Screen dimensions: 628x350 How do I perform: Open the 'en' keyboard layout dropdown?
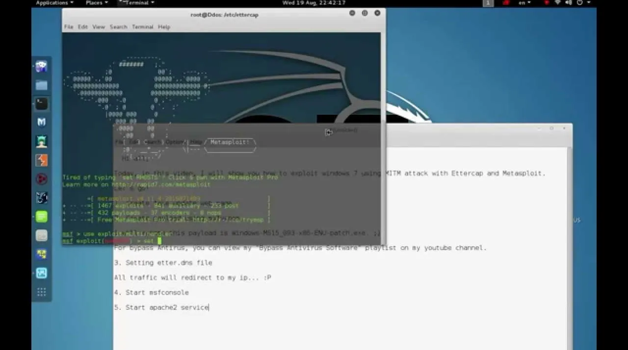point(524,3)
